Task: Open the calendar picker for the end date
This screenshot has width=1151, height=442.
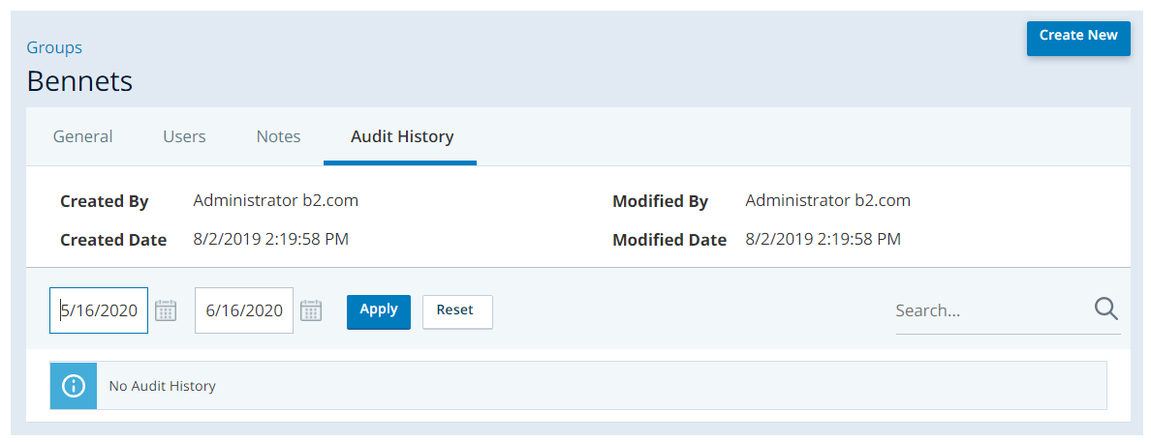Action: point(310,310)
